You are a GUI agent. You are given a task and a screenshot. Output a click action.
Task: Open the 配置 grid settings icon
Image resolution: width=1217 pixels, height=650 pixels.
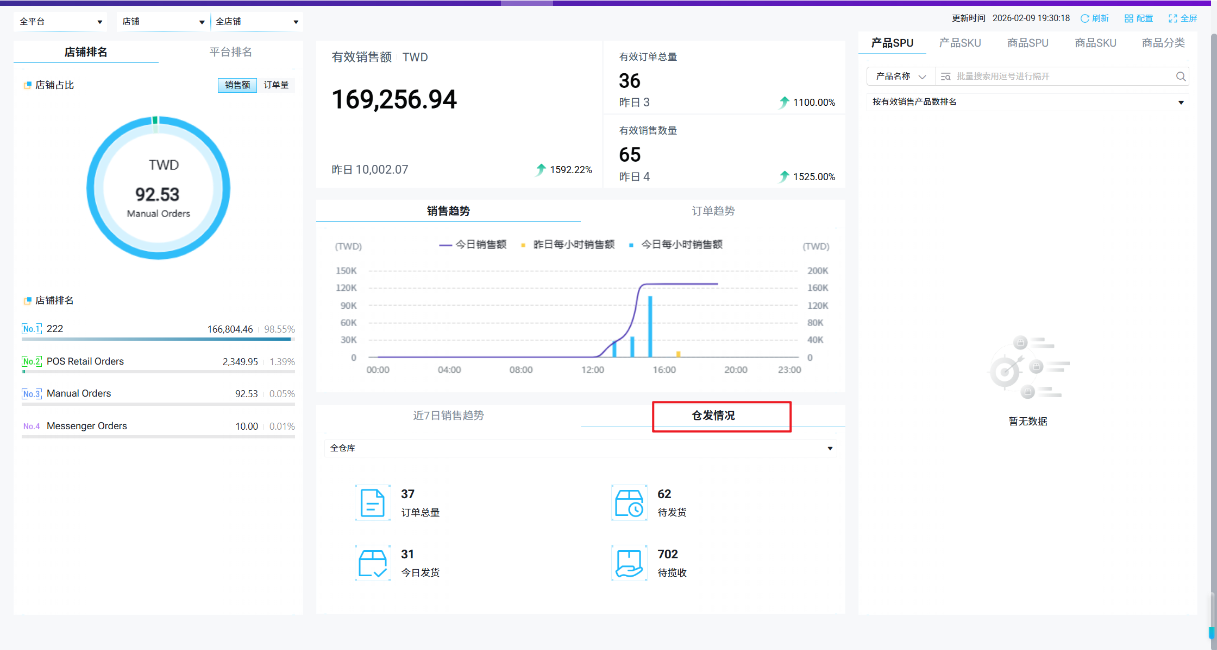pos(1128,18)
